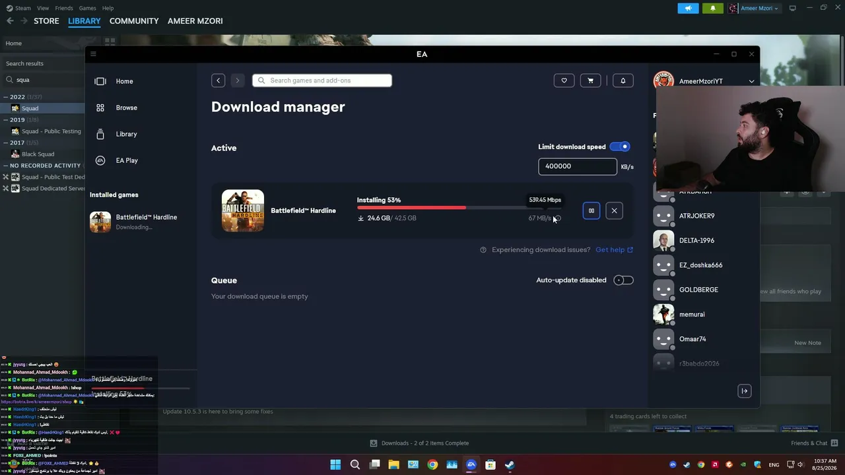This screenshot has width=845, height=475.
Task: Edit the download speed limit value field
Action: click(578, 166)
